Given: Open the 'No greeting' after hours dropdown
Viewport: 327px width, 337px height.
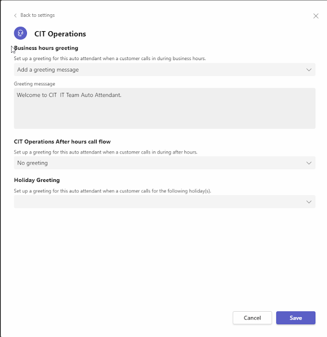Looking at the screenshot, I should point(158,163).
